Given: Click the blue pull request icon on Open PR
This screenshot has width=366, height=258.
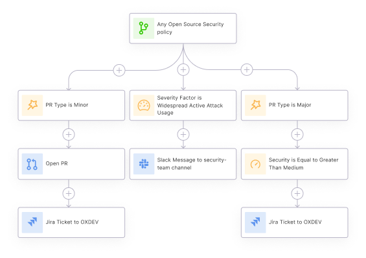Looking at the screenshot, I should 32,164.
